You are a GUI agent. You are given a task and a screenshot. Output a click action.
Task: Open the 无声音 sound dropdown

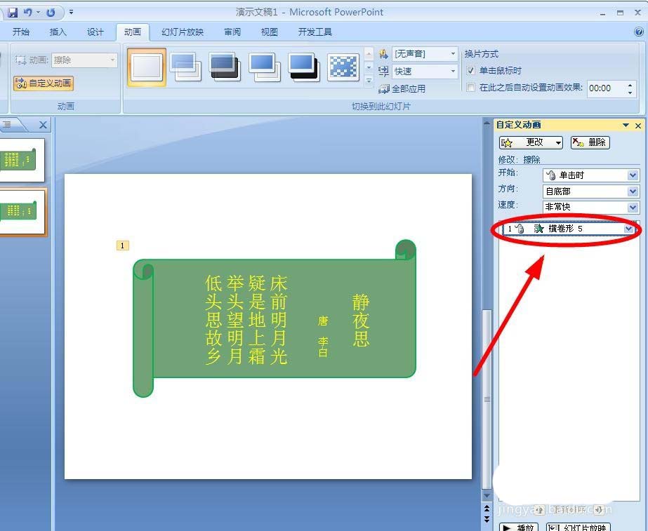click(453, 54)
